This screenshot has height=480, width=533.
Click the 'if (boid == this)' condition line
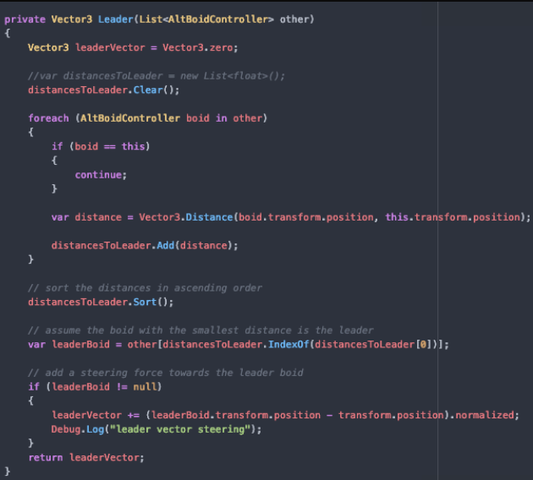click(x=101, y=146)
